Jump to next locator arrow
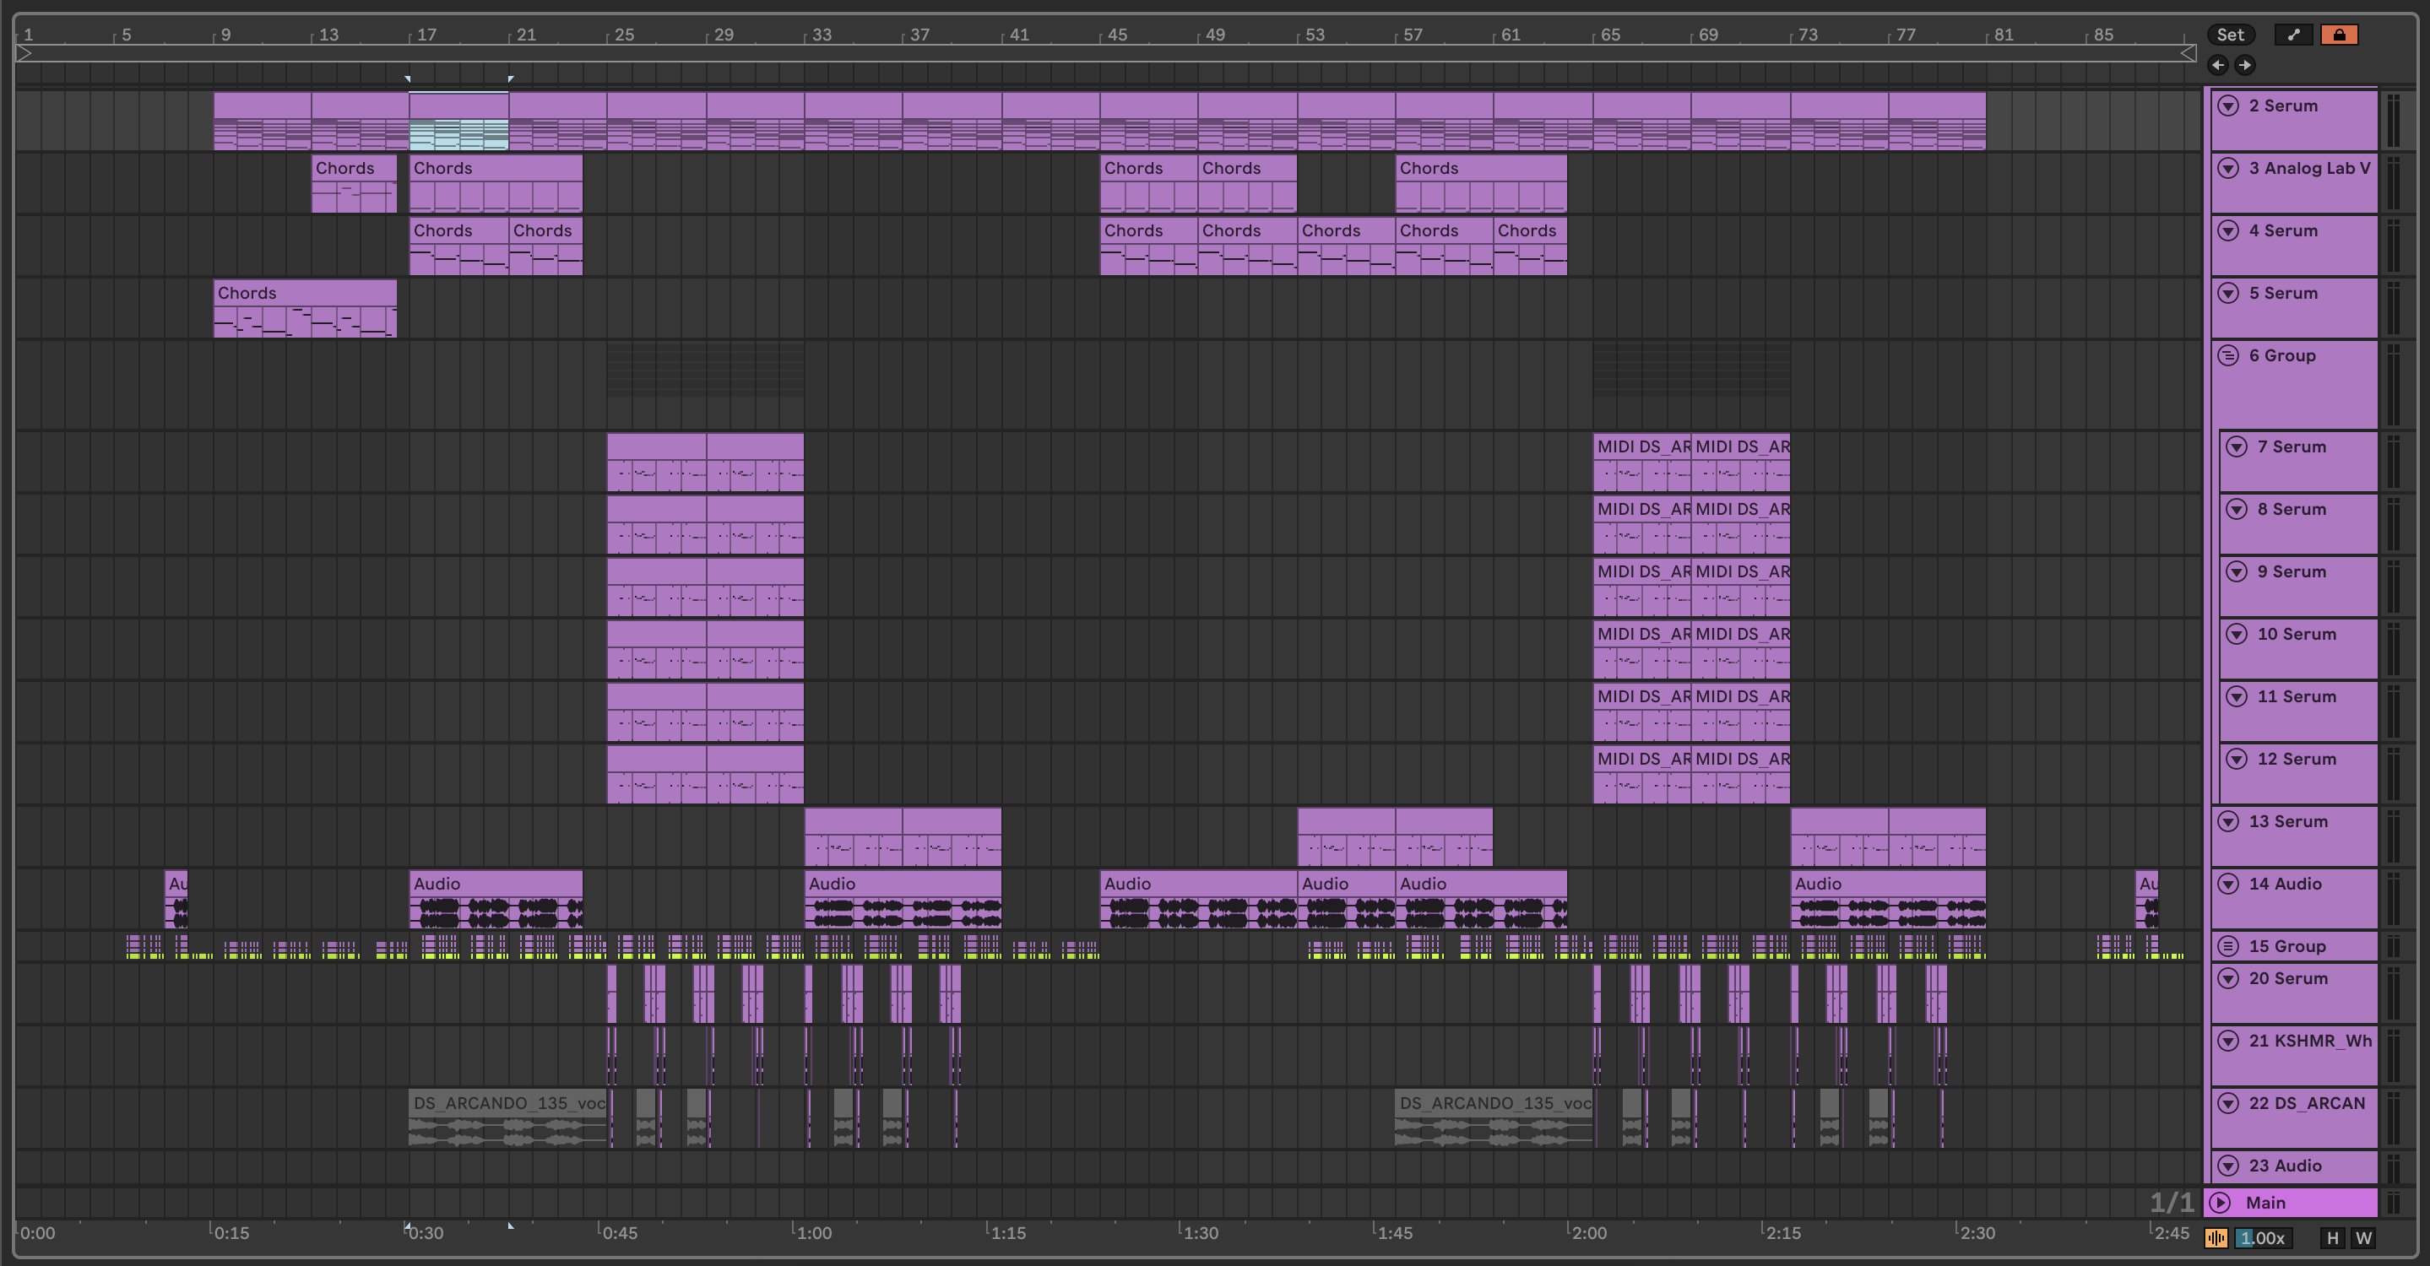The width and height of the screenshot is (2430, 1266). coord(2244,65)
